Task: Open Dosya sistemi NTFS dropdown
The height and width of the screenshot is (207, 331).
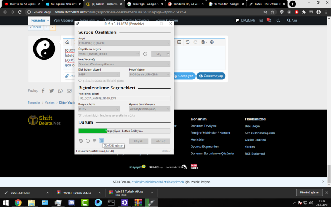Action: 99,109
